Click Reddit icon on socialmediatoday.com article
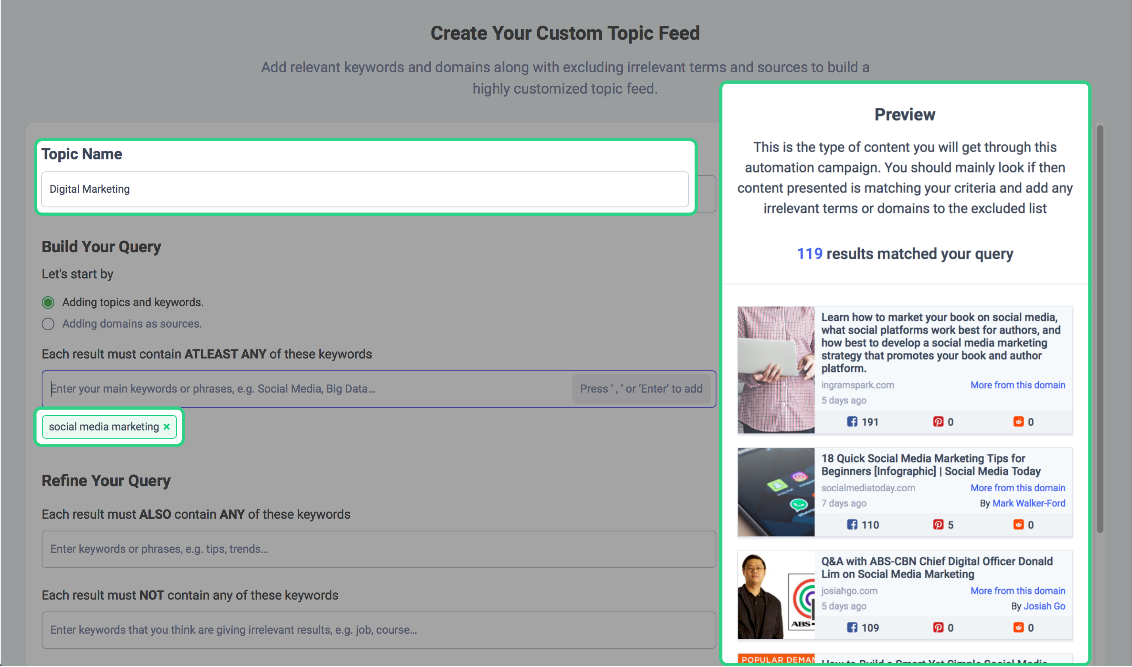Image resolution: width=1132 pixels, height=667 pixels. pos(1018,525)
